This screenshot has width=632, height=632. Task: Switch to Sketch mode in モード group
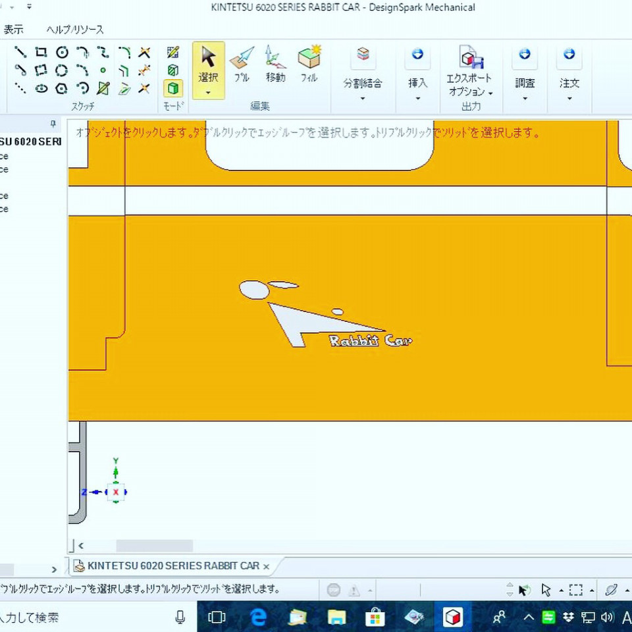[x=173, y=52]
